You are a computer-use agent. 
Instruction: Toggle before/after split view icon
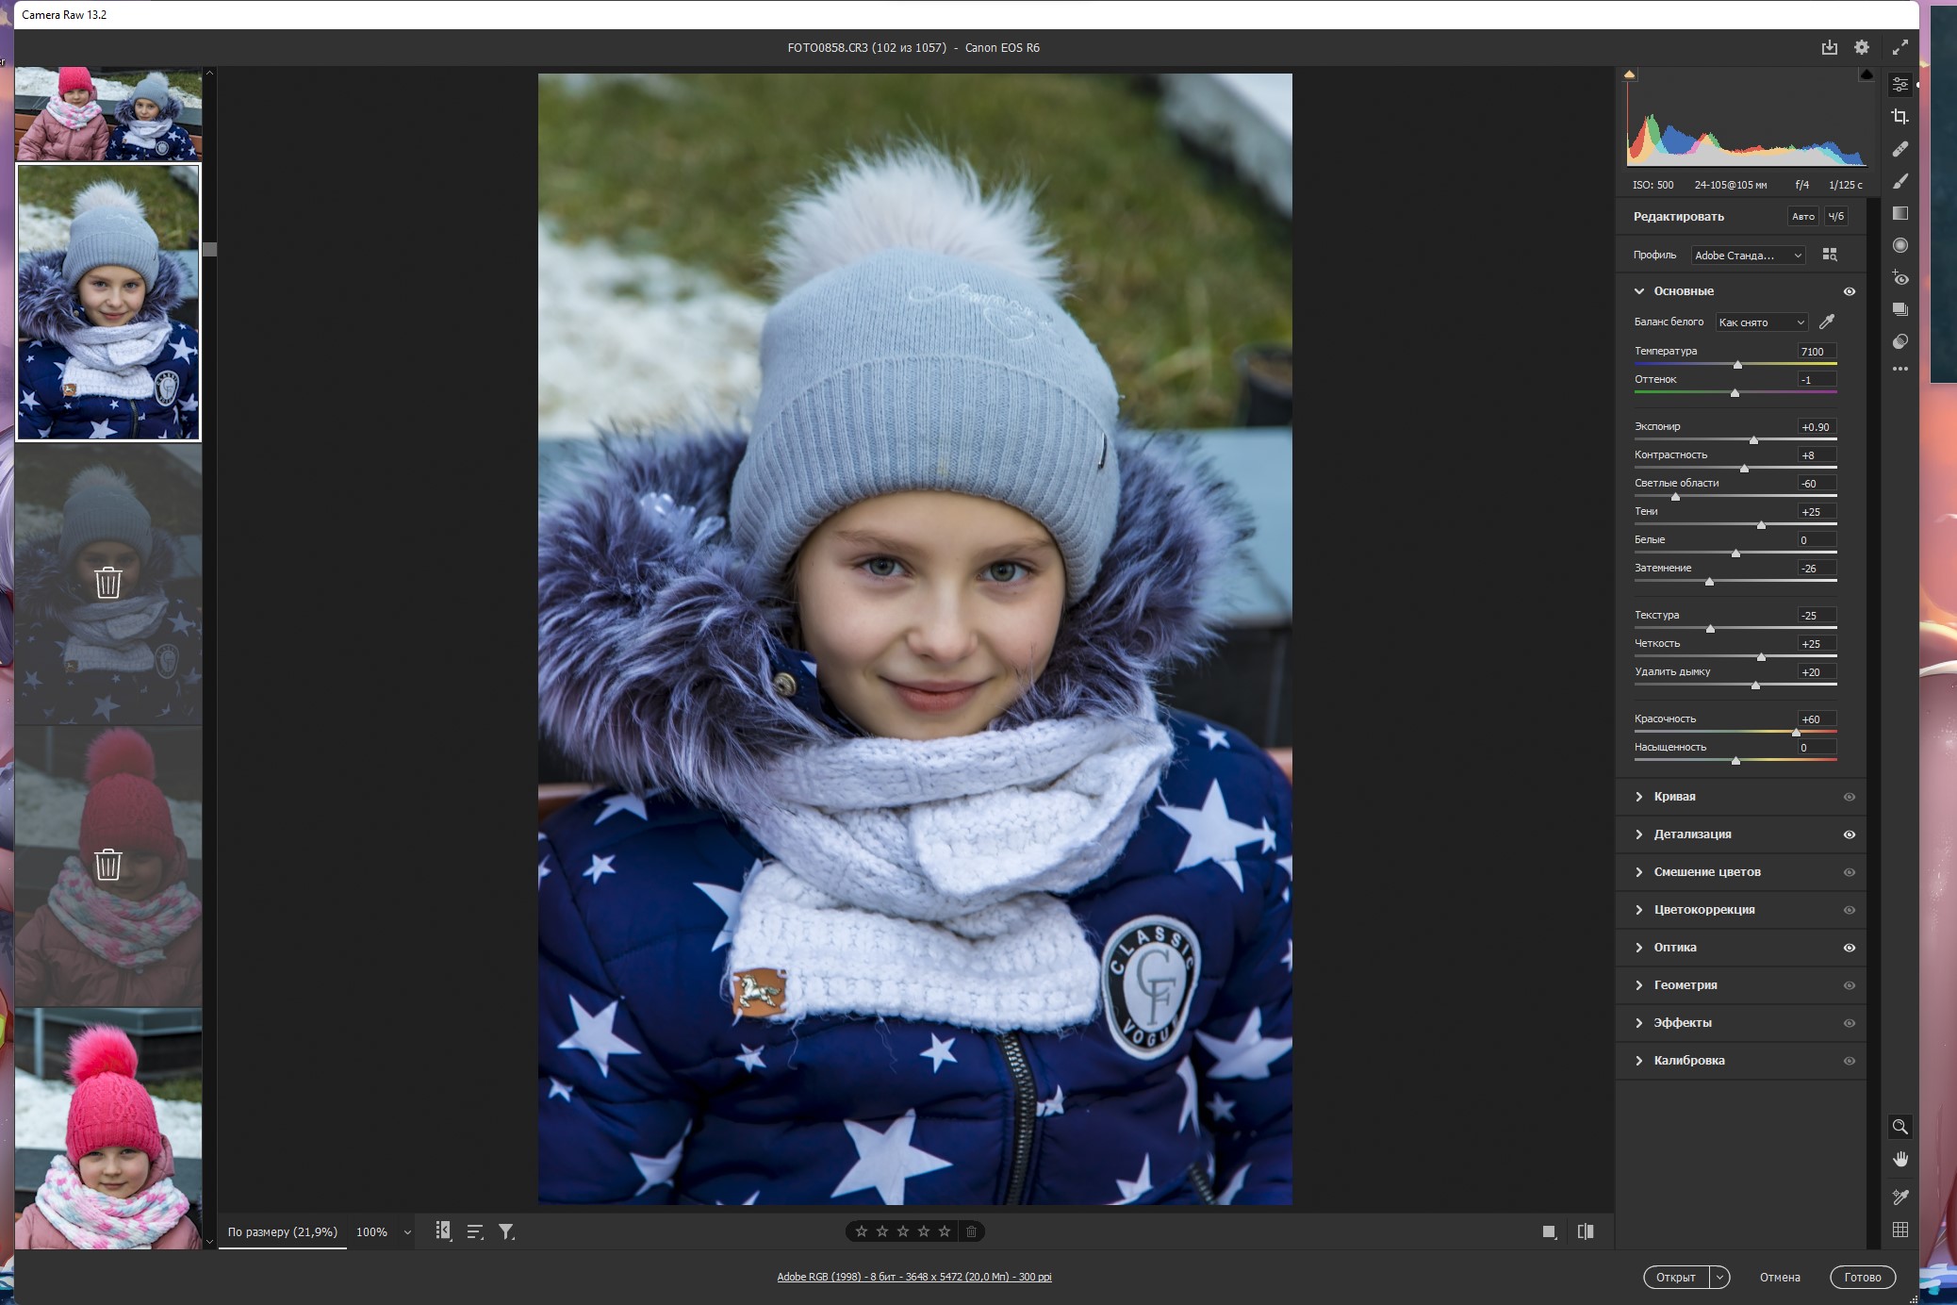point(1586,1231)
